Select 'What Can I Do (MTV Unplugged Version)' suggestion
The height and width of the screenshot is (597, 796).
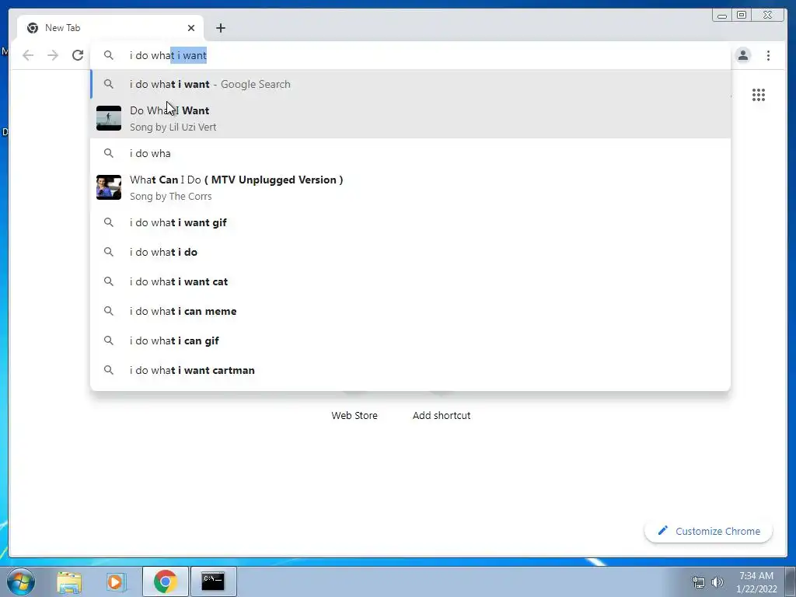pyautogui.click(x=410, y=187)
